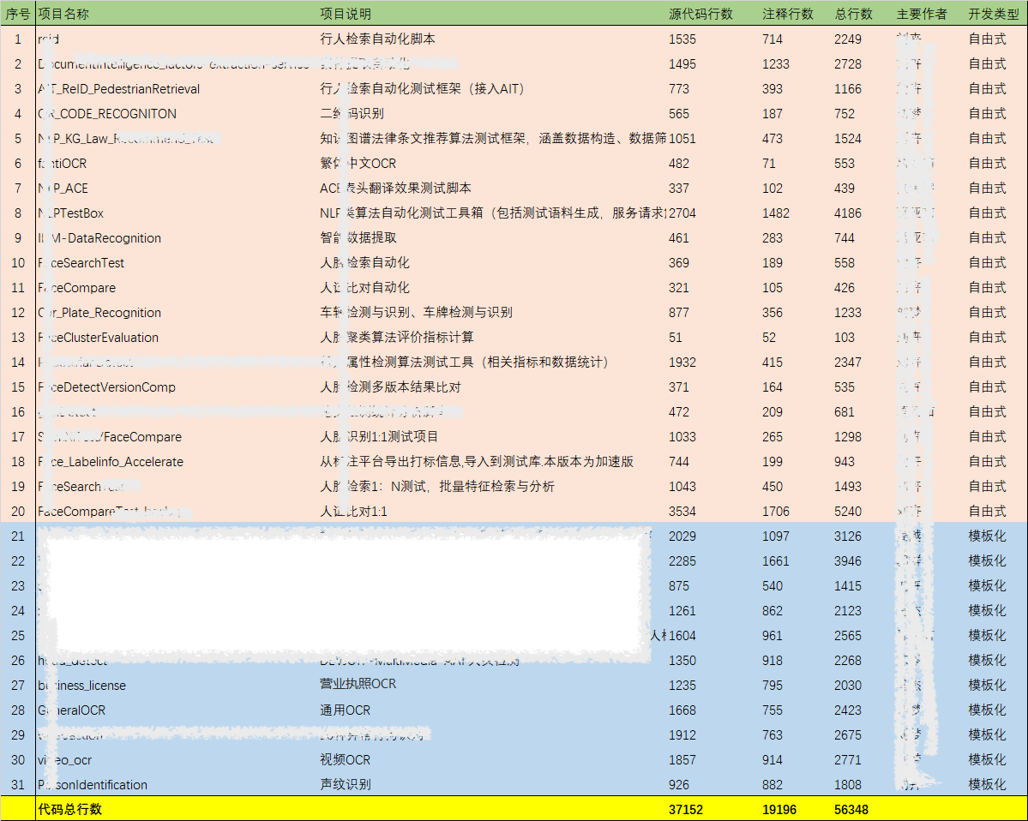
Task: Click Car_Plate_Recognition project cell
Action: click(99, 313)
